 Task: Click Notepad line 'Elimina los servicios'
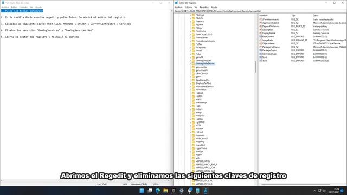[47, 30]
